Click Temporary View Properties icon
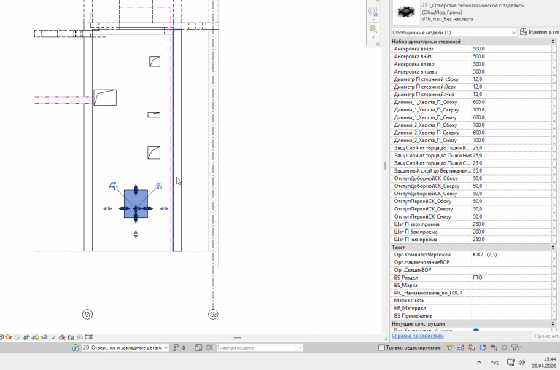Image resolution: width=560 pixels, height=370 pixels. tap(71, 337)
